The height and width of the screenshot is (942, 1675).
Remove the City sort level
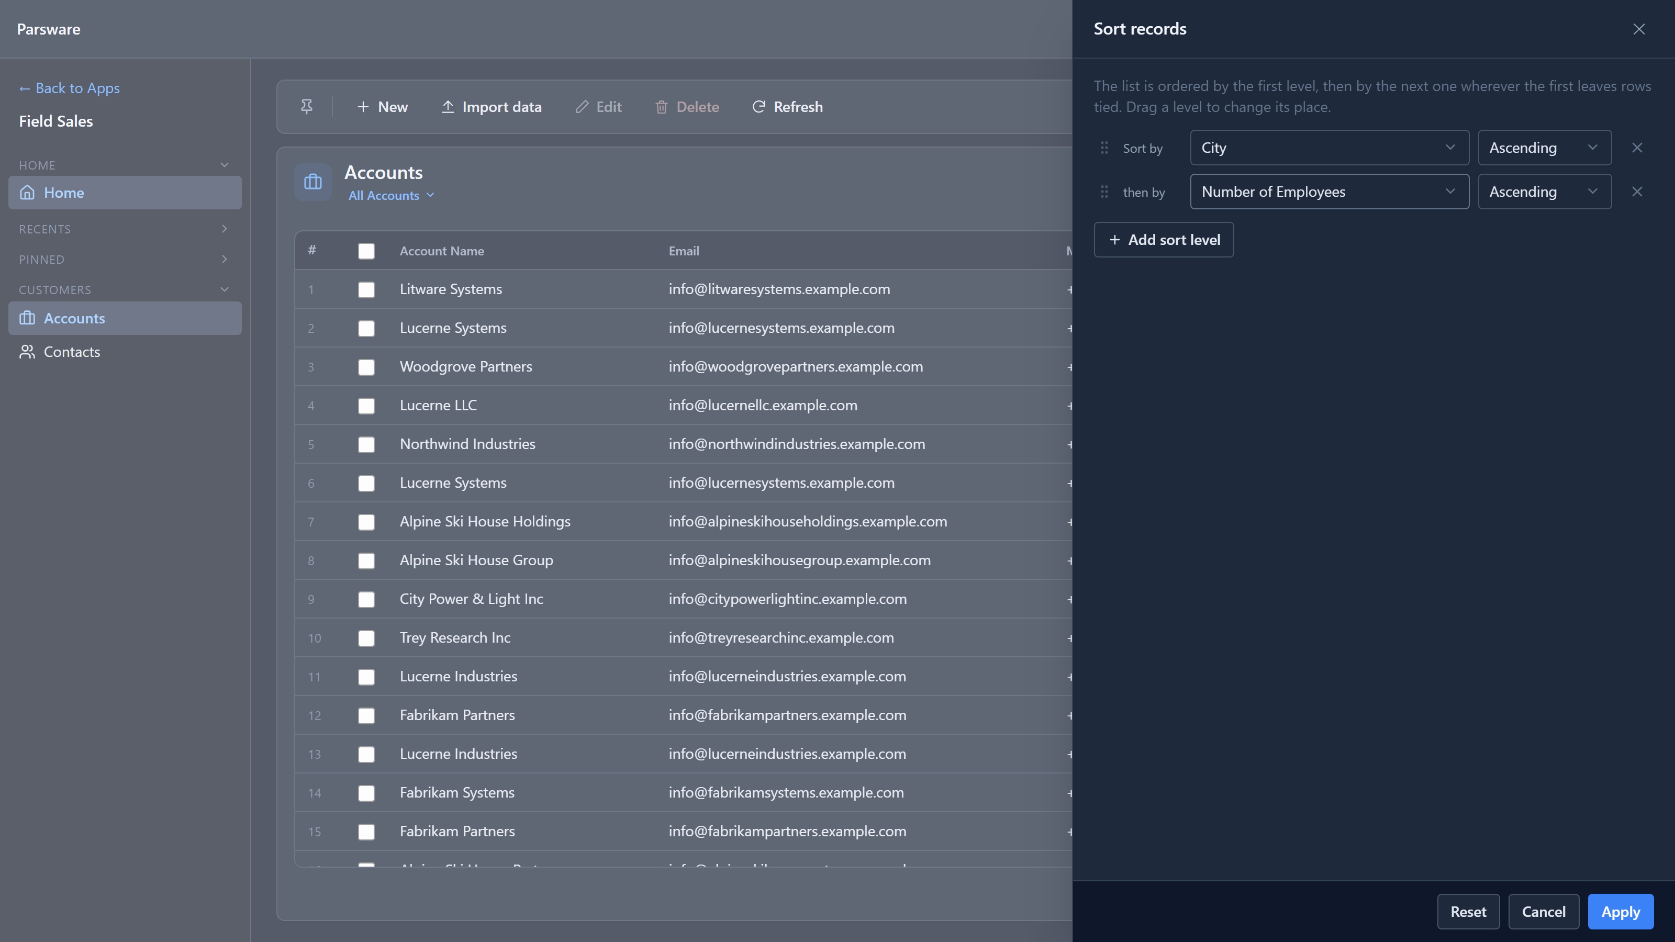point(1637,148)
